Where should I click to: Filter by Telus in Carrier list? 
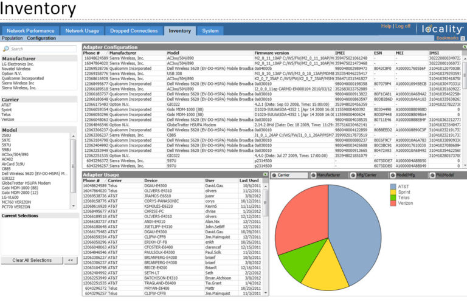coord(6,115)
